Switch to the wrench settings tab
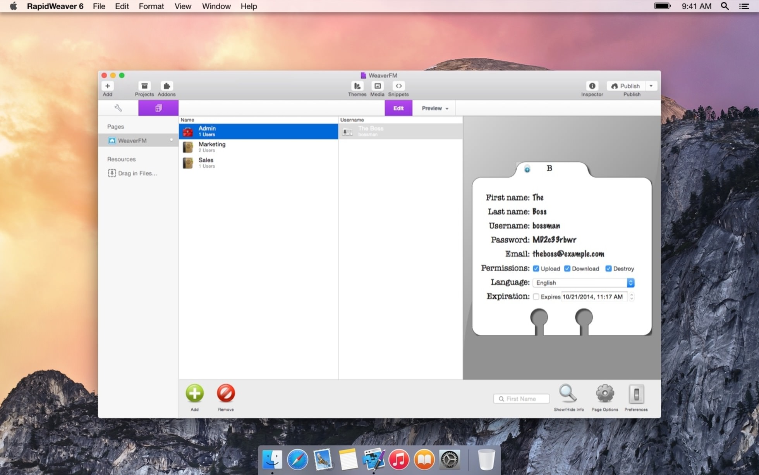The width and height of the screenshot is (759, 475). (118, 108)
